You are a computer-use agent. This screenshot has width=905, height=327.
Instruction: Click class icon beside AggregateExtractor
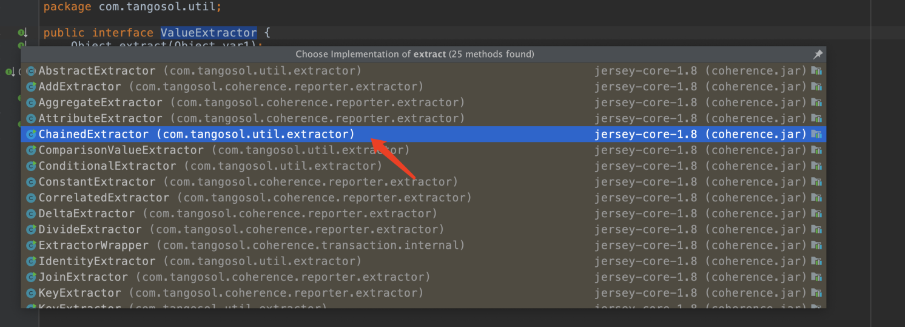pyautogui.click(x=31, y=103)
